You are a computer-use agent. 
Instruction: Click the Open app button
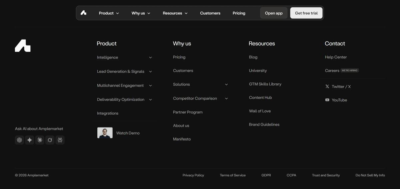(274, 13)
